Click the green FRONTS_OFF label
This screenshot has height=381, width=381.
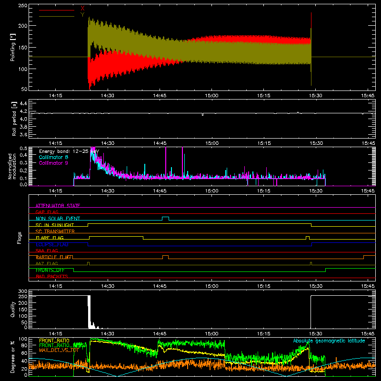click(x=50, y=270)
